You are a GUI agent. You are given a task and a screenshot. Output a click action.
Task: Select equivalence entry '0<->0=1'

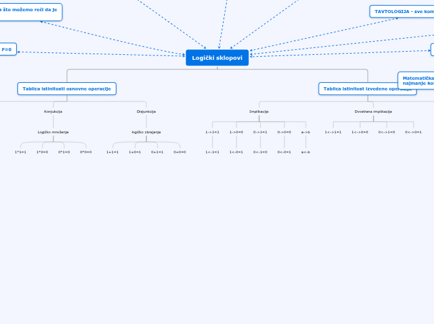click(413, 132)
